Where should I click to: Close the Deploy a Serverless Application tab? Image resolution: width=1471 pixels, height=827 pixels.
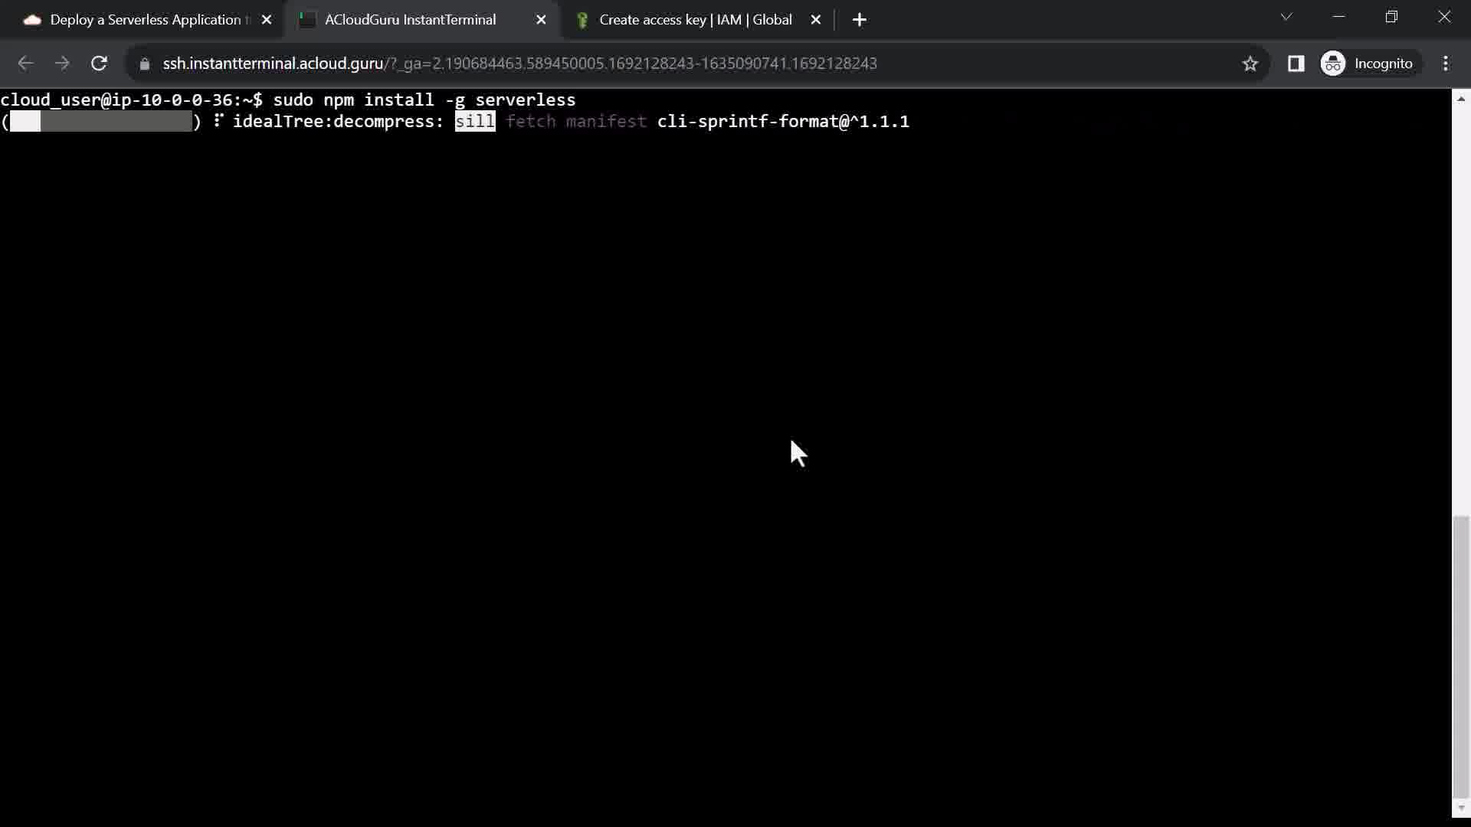(x=267, y=20)
